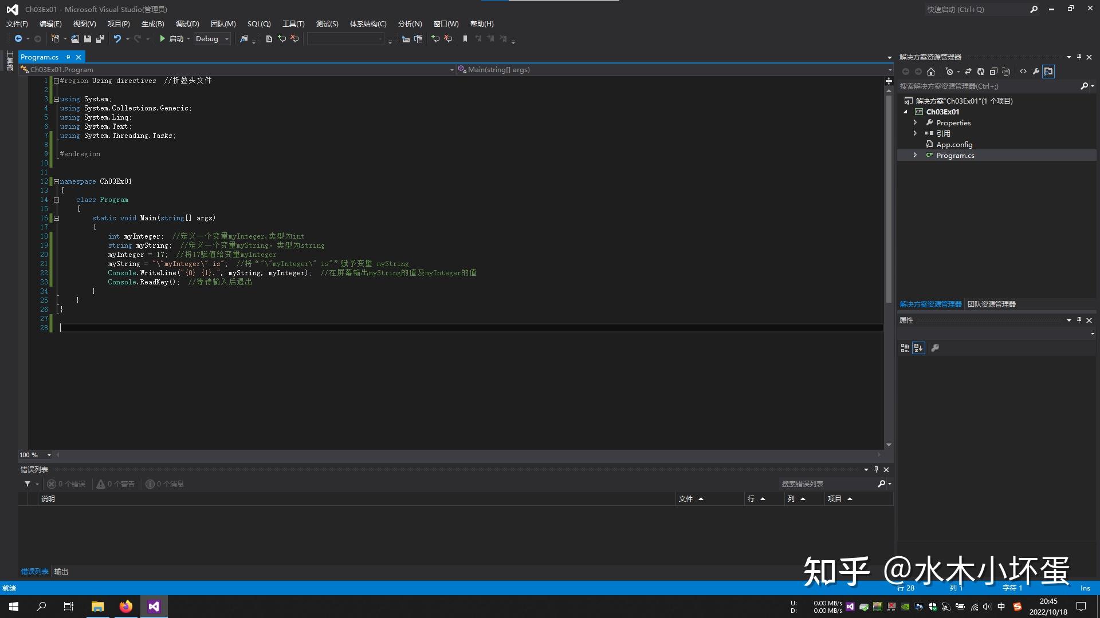Click the View Code icon in Solution Explorer
Image resolution: width=1100 pixels, height=618 pixels.
tap(1023, 72)
